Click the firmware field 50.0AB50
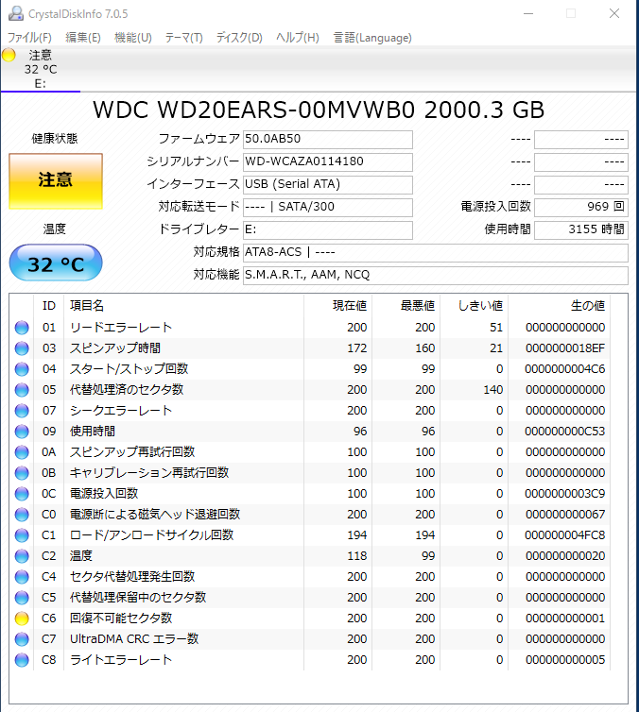639x712 pixels. (x=328, y=139)
